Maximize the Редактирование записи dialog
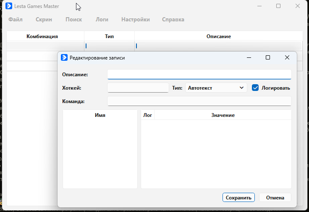This screenshot has width=309, height=212. 268,57
